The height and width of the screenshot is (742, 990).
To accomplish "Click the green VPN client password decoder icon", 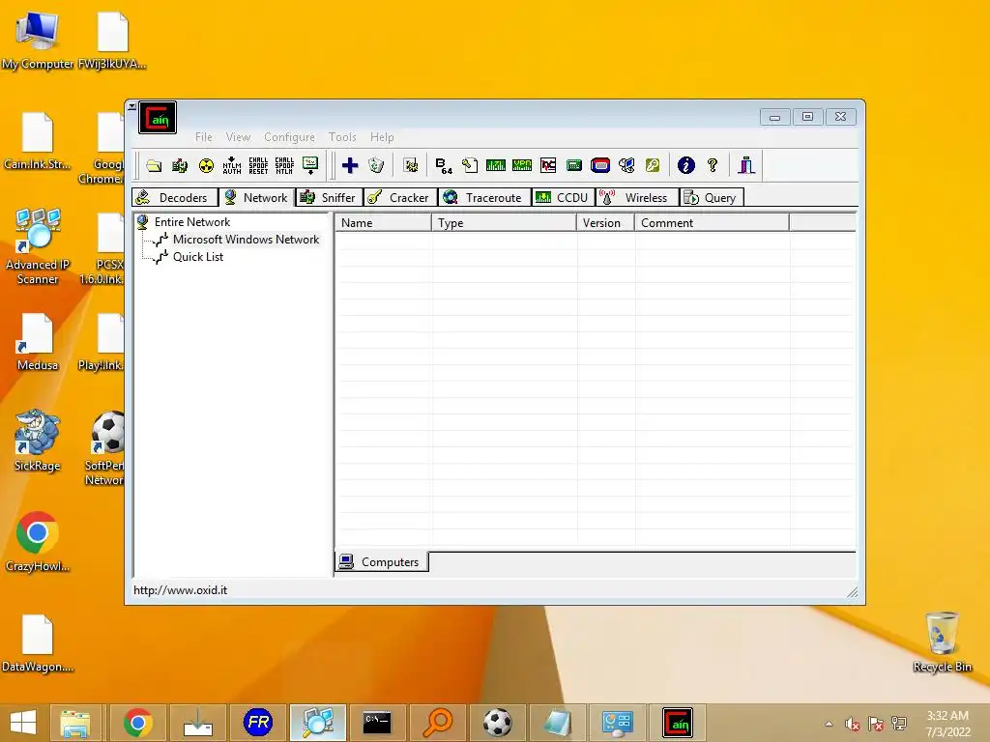I will 522,165.
